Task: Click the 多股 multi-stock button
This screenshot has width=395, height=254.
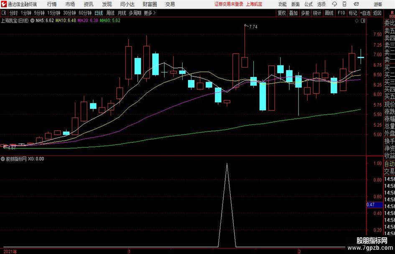Action: pos(305,13)
